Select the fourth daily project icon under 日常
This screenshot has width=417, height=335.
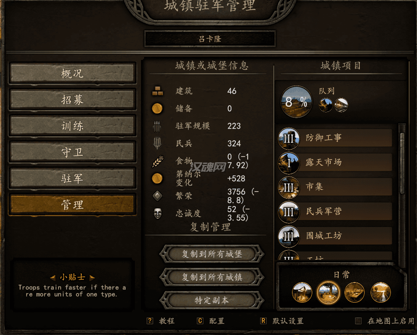pos(381,293)
